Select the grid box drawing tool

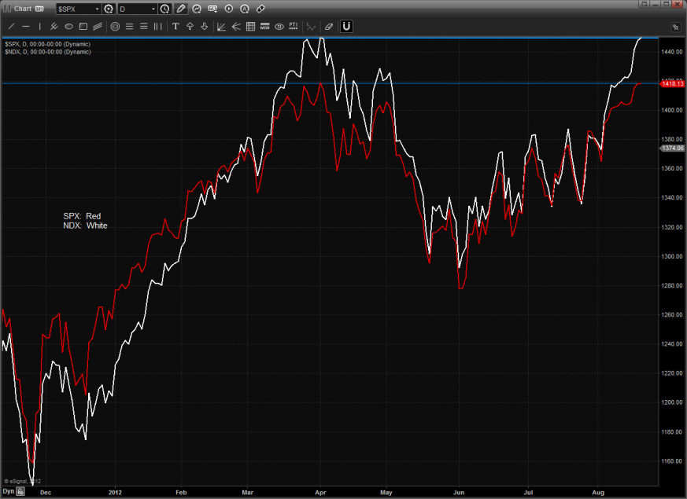(250, 27)
